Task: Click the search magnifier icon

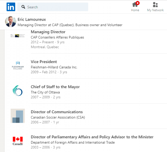Action: [23, 7]
